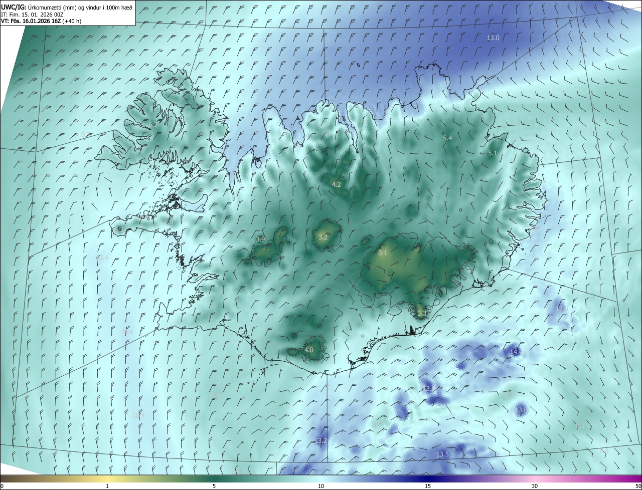Click the color scale tick labeled 10
642x490 pixels.
[x=321, y=486]
